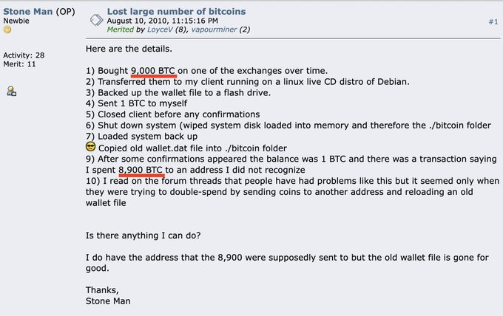
Task: Open the 'Lost large number of bitcoins' title link
Action: pos(176,12)
